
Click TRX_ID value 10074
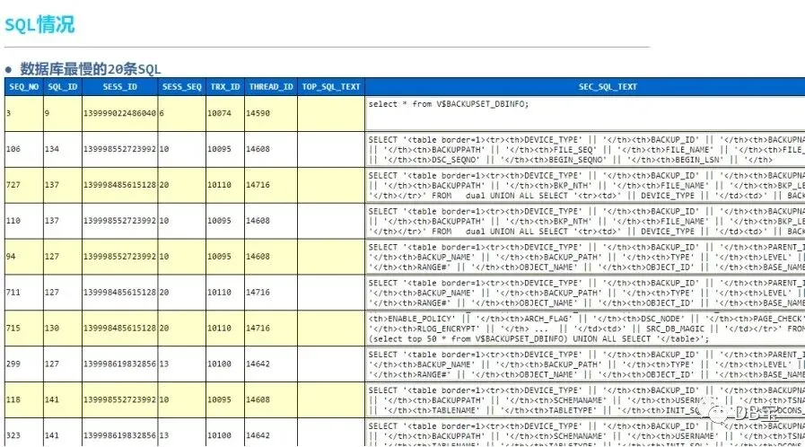coord(225,113)
